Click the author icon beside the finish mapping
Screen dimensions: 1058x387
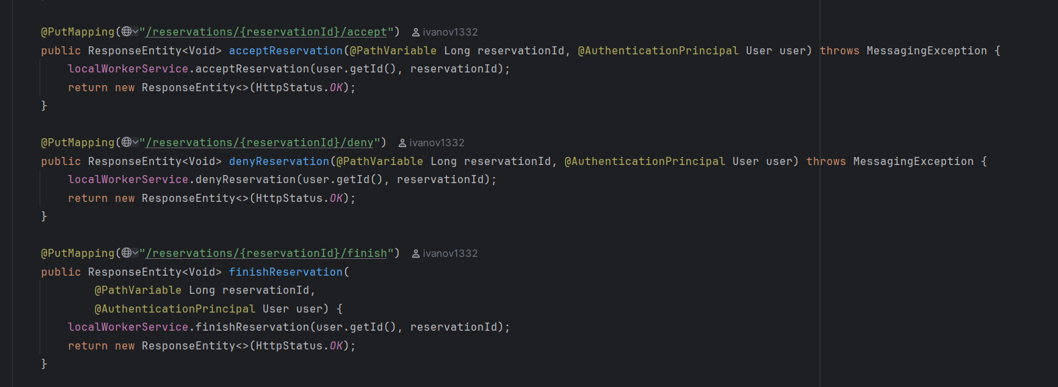pyautogui.click(x=416, y=254)
